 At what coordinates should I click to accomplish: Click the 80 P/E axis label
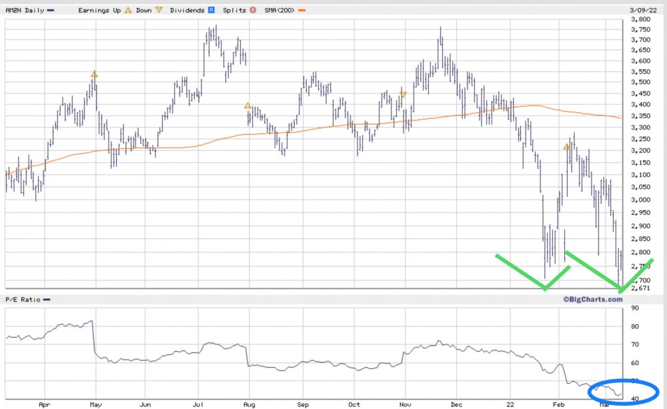tap(635, 326)
